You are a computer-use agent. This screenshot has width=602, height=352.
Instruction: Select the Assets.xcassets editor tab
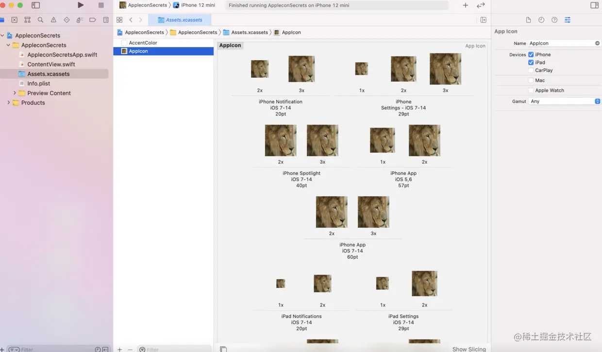(x=180, y=20)
